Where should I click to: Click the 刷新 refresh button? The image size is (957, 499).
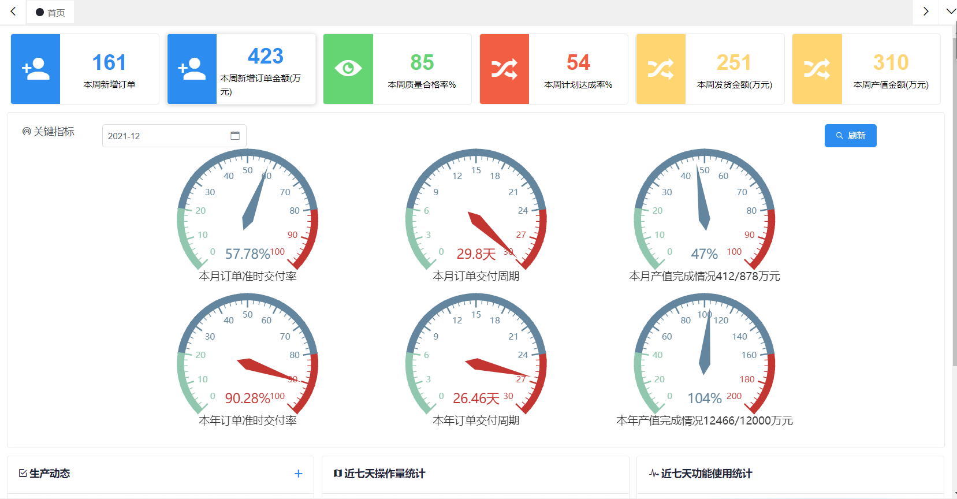[x=850, y=136]
